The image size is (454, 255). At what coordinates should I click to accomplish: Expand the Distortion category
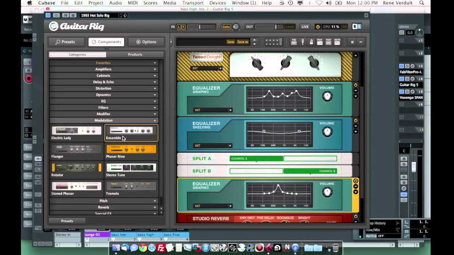pos(104,88)
